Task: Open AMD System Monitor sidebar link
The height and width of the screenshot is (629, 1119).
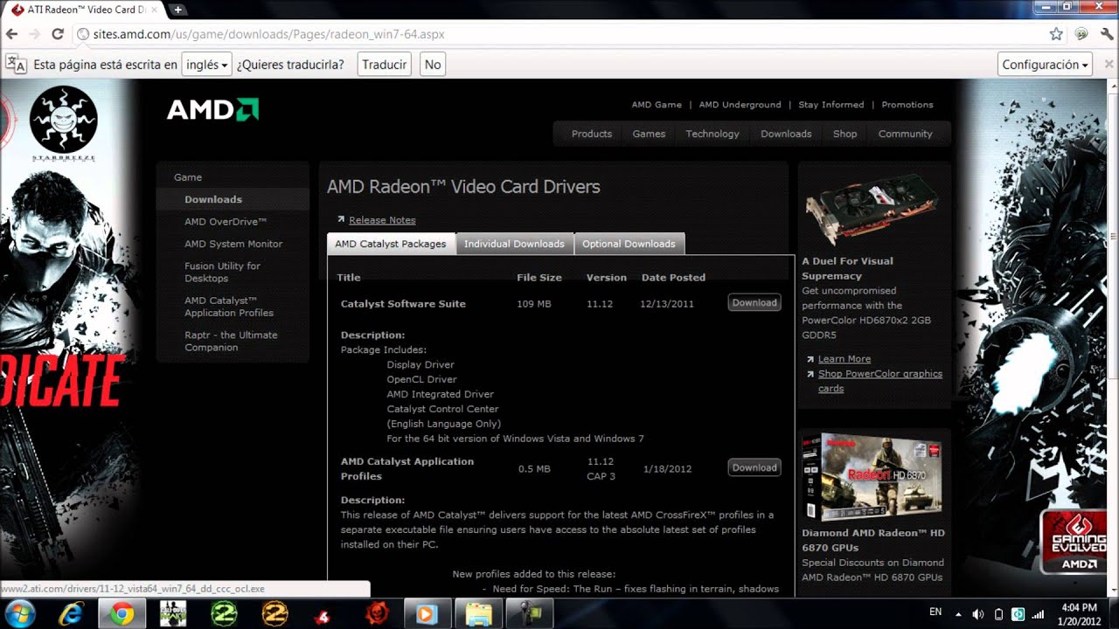Action: 233,244
